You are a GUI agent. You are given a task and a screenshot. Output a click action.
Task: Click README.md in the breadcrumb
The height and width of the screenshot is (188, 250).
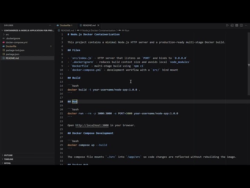point(68,31)
